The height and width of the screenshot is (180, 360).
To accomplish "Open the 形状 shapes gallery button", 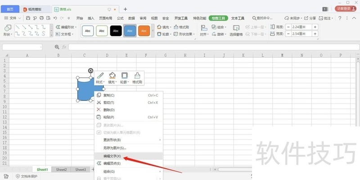I will 8,31.
